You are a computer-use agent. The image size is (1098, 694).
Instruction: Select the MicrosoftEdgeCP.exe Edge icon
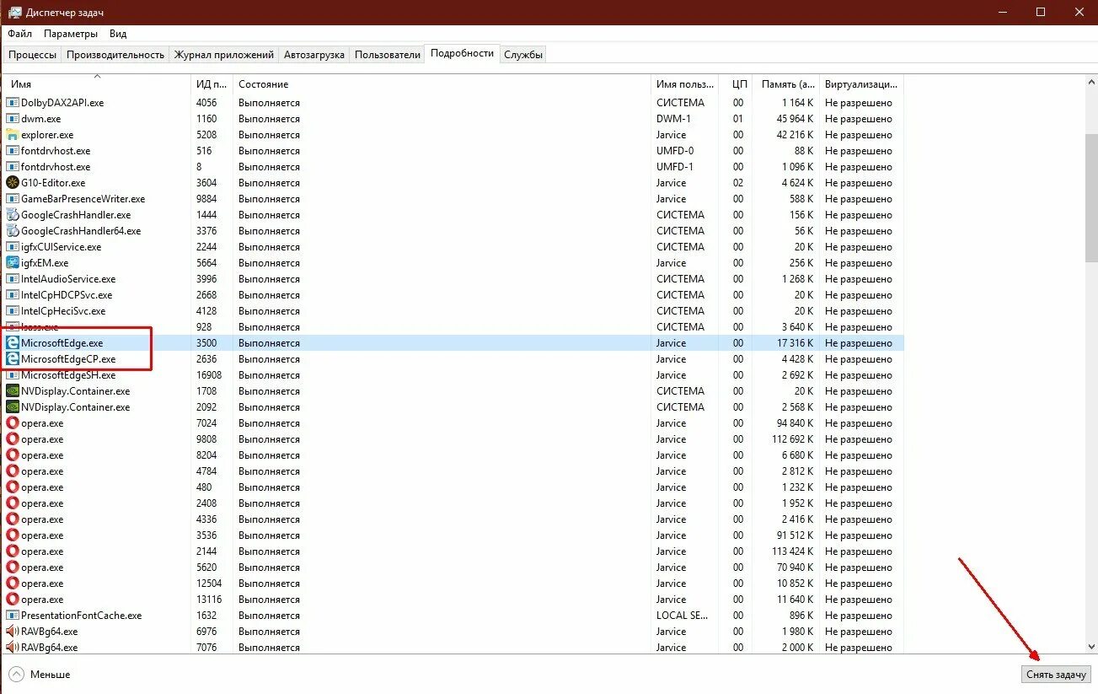pyautogui.click(x=13, y=359)
